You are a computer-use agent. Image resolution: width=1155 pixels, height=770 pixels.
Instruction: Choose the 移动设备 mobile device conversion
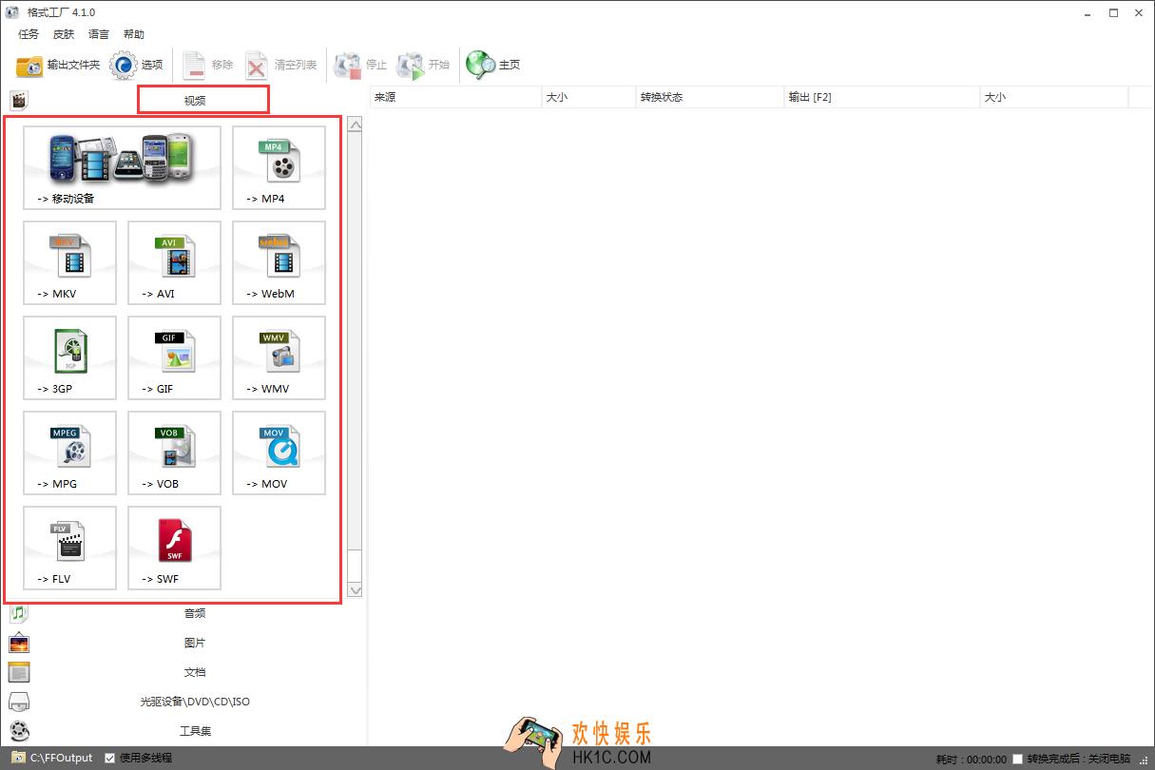click(122, 167)
